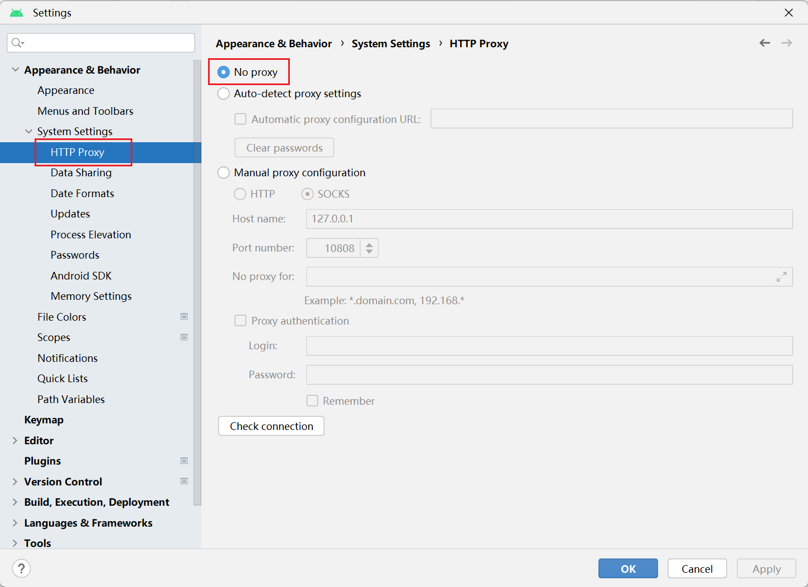Open Android SDK settings
The height and width of the screenshot is (587, 808).
pyautogui.click(x=81, y=276)
